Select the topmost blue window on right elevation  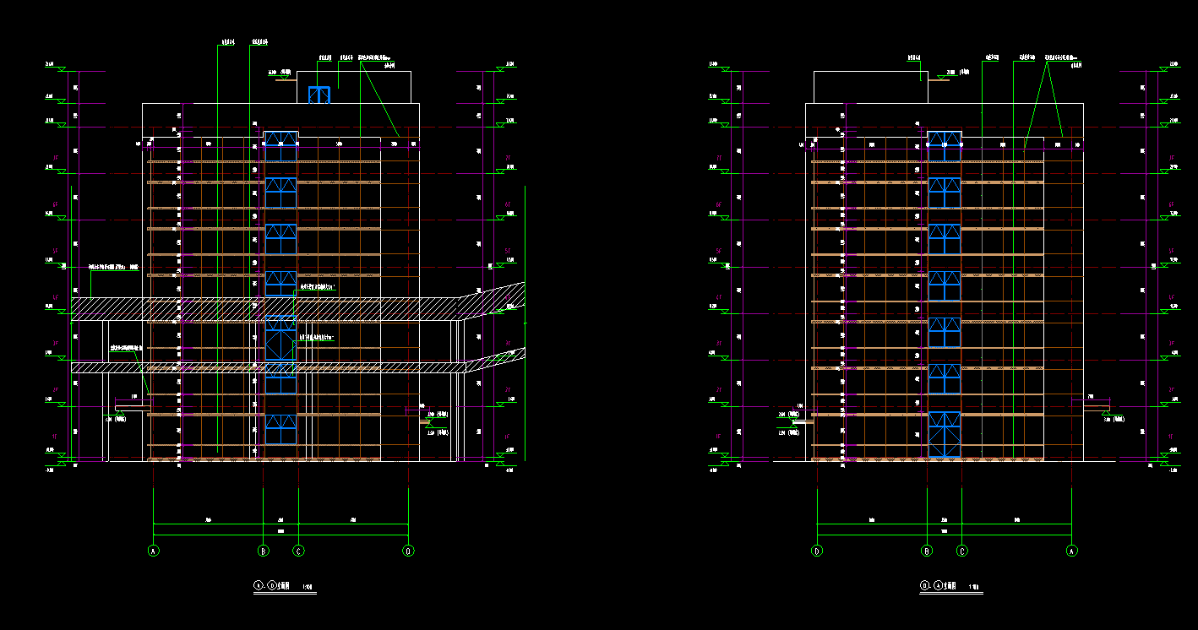pos(945,146)
